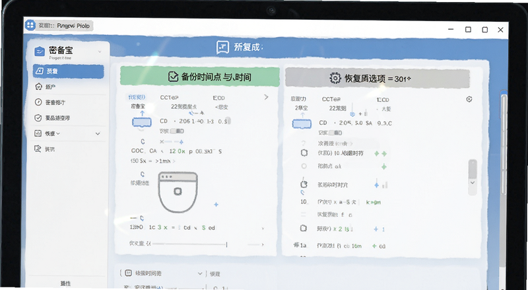The width and height of the screenshot is (528, 290).
Task: Click the right chevron atop the left panel
Action: pyautogui.click(x=266, y=97)
